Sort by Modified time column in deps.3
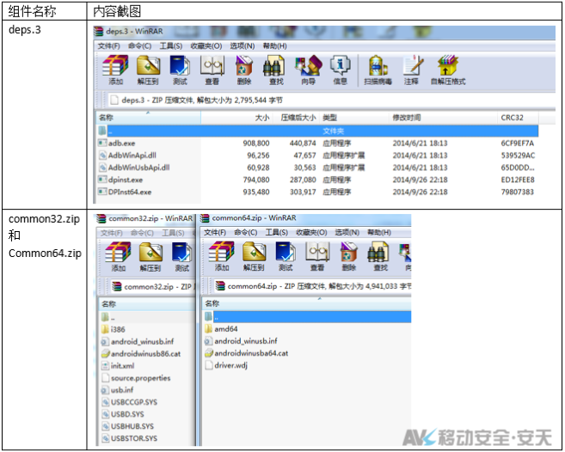 click(444, 118)
